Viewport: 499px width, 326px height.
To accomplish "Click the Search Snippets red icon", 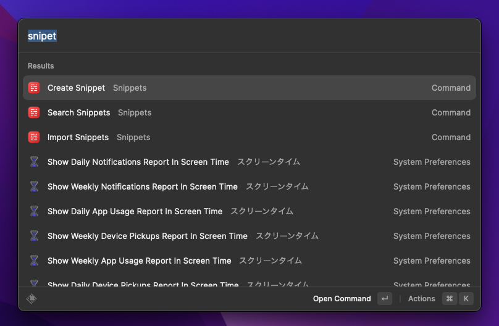I will (x=34, y=112).
